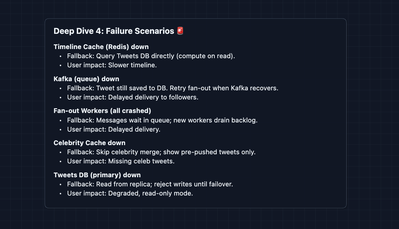Click the "Retry fan-out when Kafka recovers" line
The height and width of the screenshot is (229, 399).
click(172, 88)
